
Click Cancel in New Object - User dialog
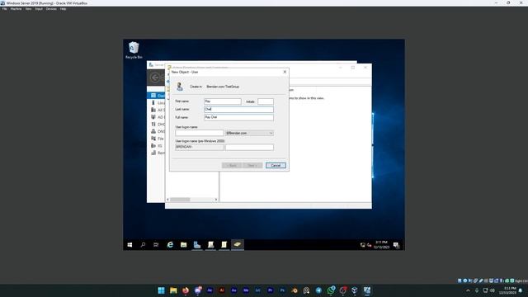point(276,165)
